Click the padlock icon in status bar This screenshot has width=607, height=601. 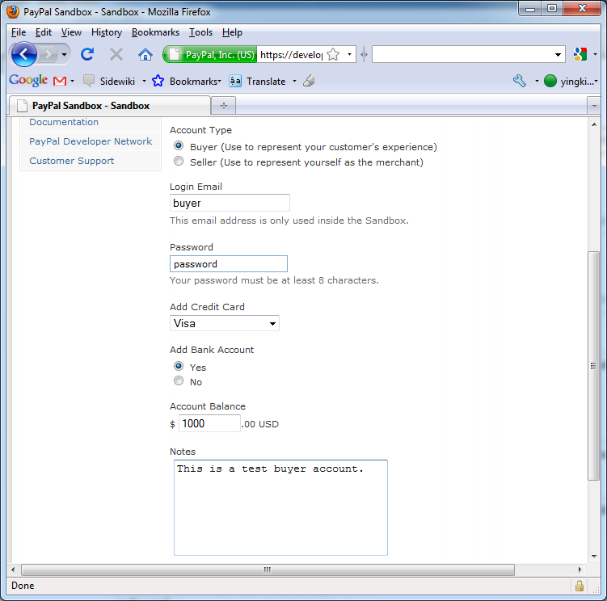click(x=580, y=586)
